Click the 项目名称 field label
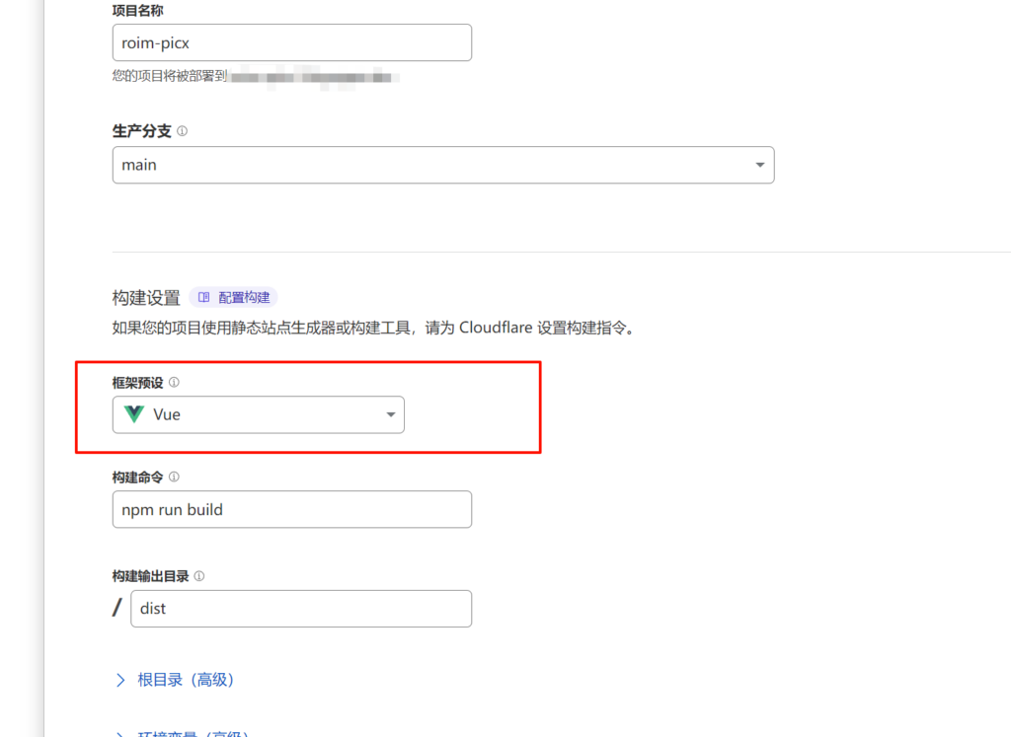The width and height of the screenshot is (1011, 737). pyautogui.click(x=138, y=10)
